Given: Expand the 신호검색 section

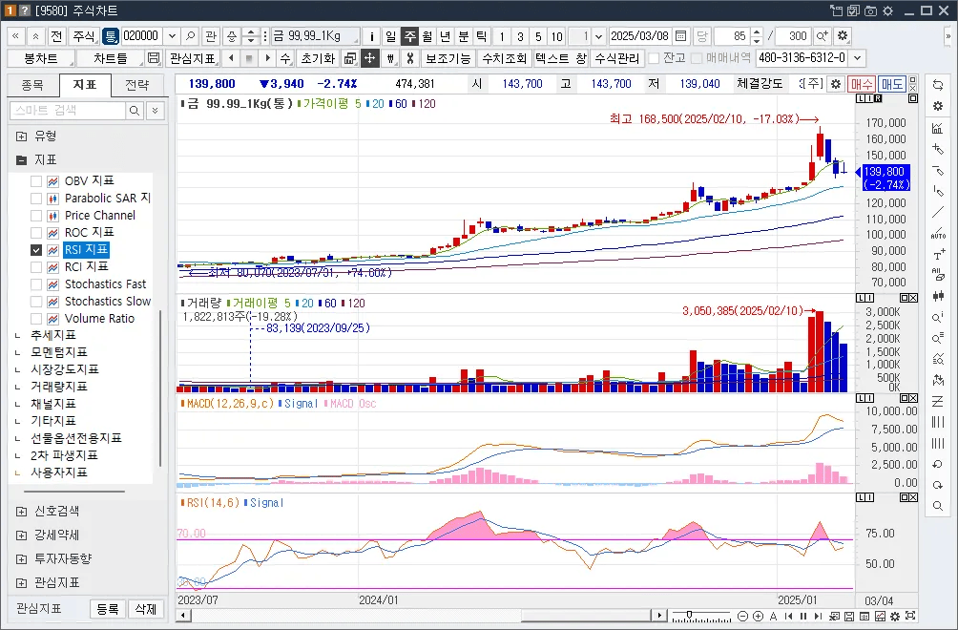Looking at the screenshot, I should [x=21, y=512].
